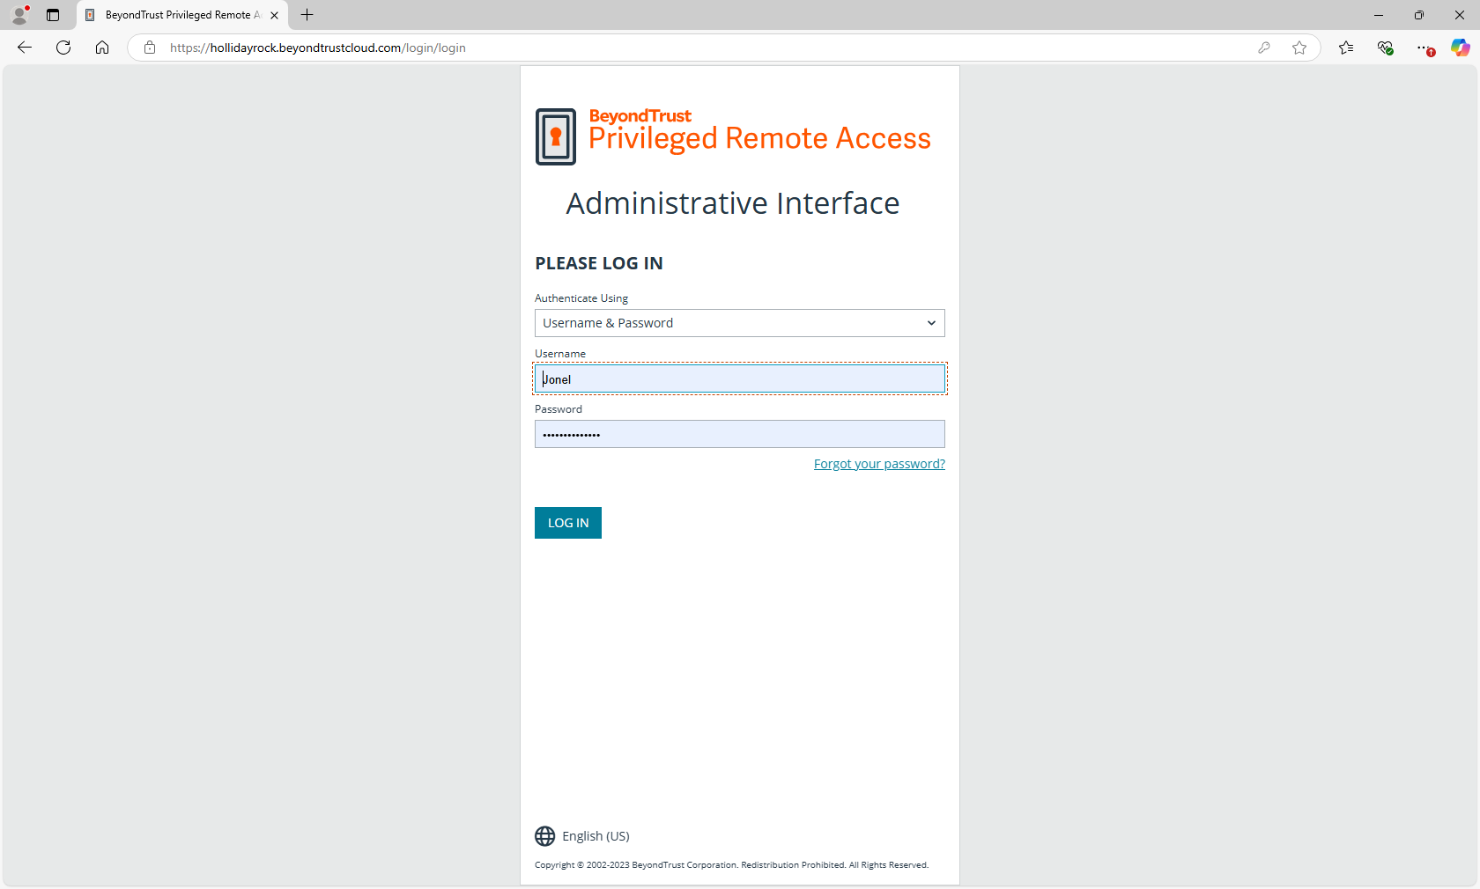Click the PLEASE LOG IN heading

point(599,263)
